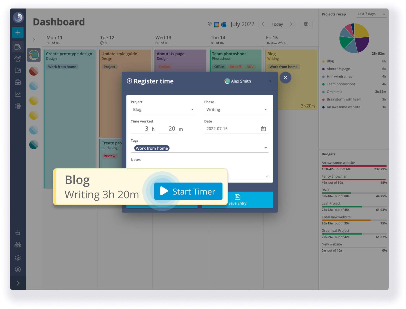
Task: Click the Review tag on Tuesday entry
Action: pyautogui.click(x=109, y=156)
